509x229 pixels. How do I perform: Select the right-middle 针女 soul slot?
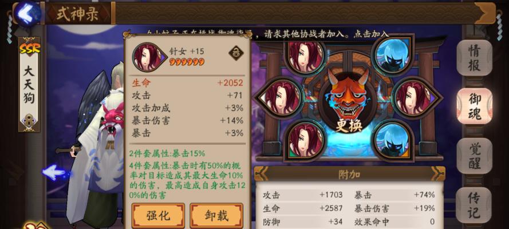416,97
